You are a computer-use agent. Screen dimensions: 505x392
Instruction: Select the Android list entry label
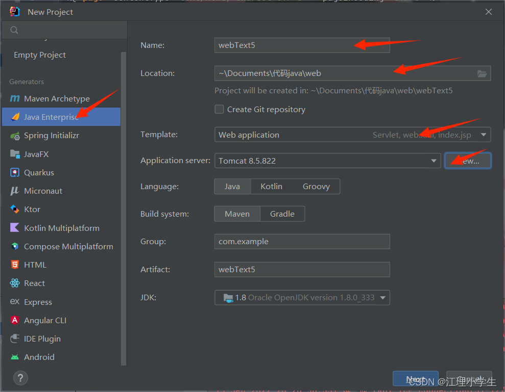click(39, 357)
